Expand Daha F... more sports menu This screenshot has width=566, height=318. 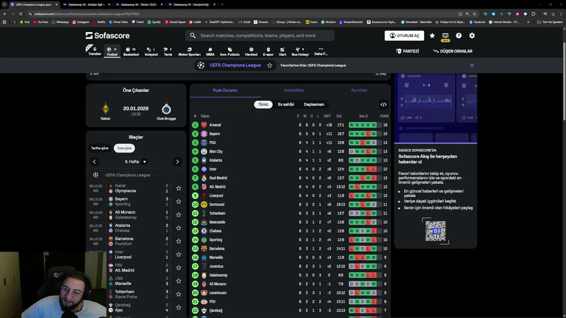(x=321, y=52)
